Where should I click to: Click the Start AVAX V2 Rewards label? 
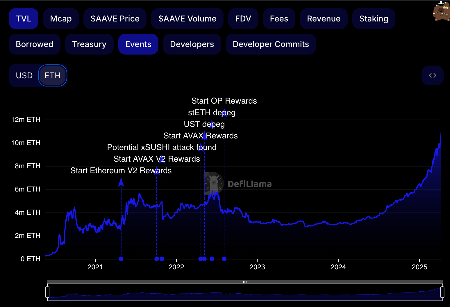point(157,159)
